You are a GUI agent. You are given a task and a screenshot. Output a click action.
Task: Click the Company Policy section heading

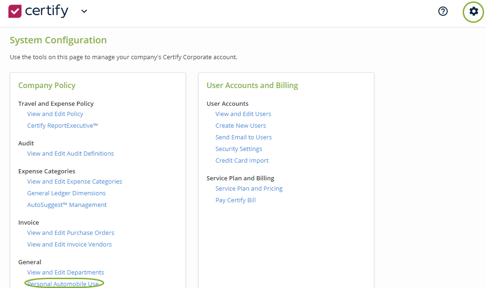pos(47,85)
